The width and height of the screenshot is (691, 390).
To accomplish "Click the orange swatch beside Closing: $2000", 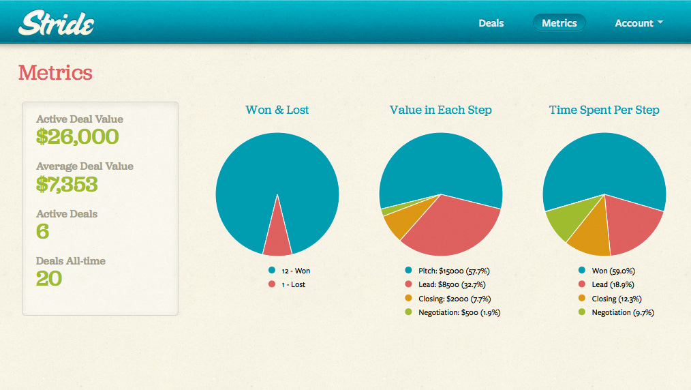I will (408, 298).
